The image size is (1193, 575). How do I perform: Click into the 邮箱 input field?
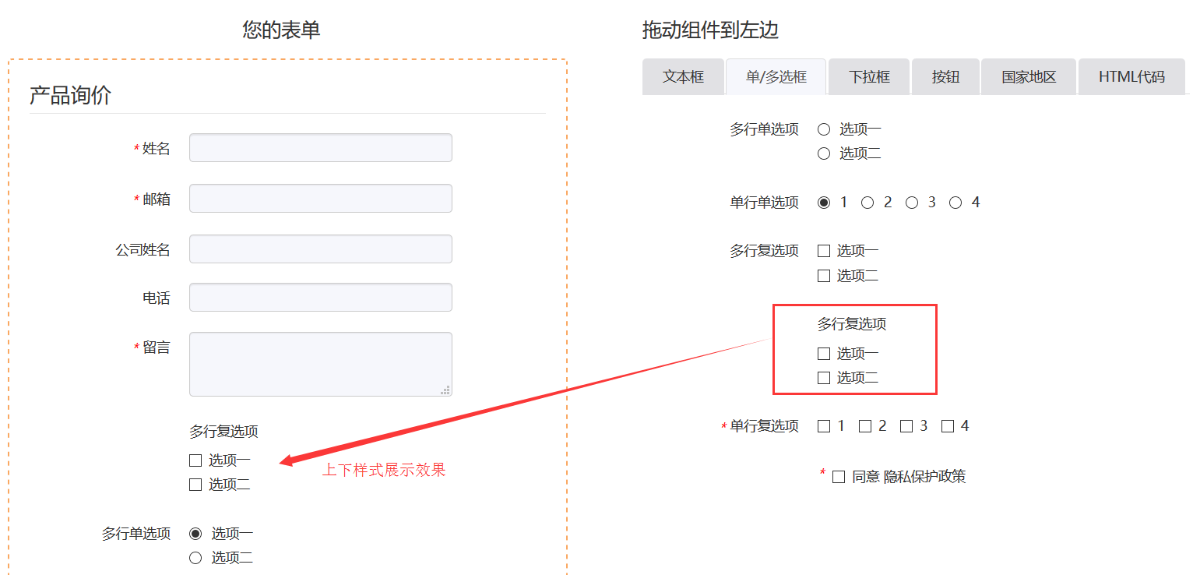(320, 198)
